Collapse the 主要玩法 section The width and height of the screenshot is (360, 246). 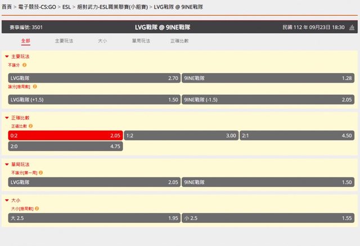pyautogui.click(x=7, y=57)
